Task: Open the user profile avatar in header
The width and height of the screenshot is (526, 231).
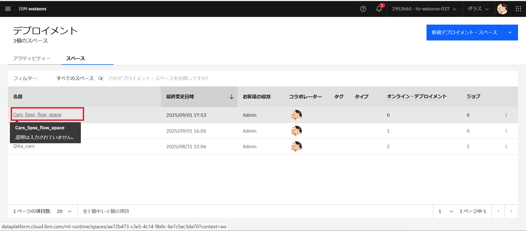Action: click(x=502, y=9)
